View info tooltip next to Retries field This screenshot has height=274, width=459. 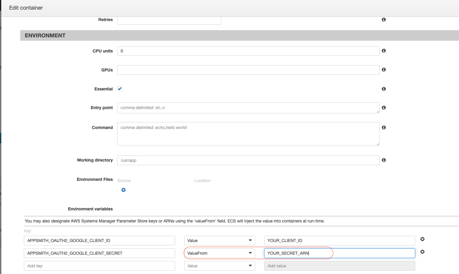[x=384, y=19]
